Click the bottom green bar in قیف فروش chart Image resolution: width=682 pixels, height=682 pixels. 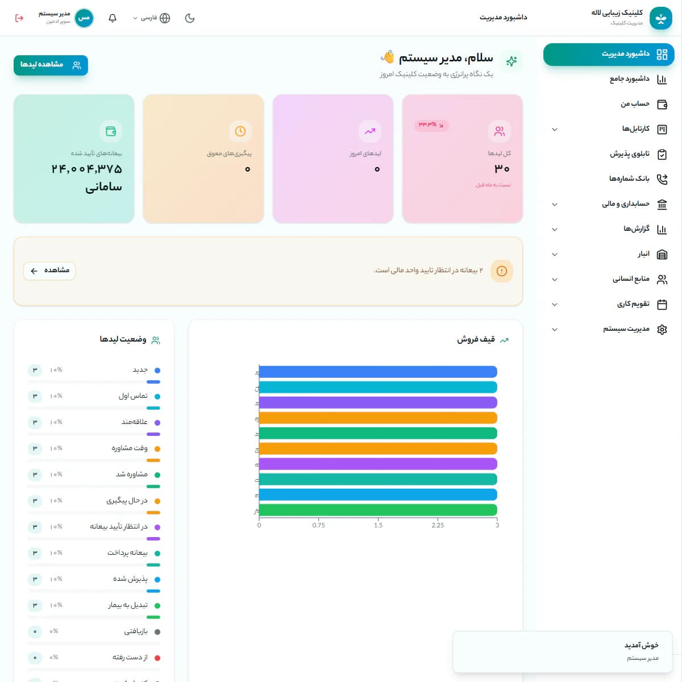point(378,510)
